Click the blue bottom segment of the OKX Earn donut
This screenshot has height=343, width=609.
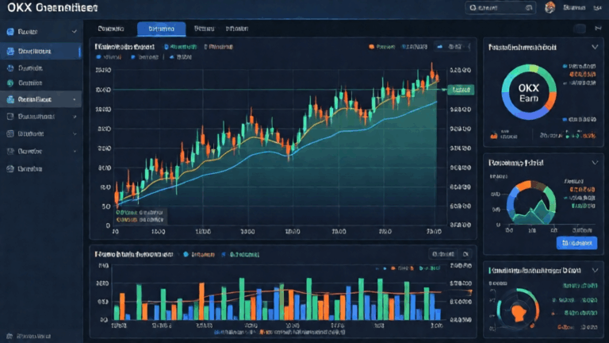(x=527, y=114)
